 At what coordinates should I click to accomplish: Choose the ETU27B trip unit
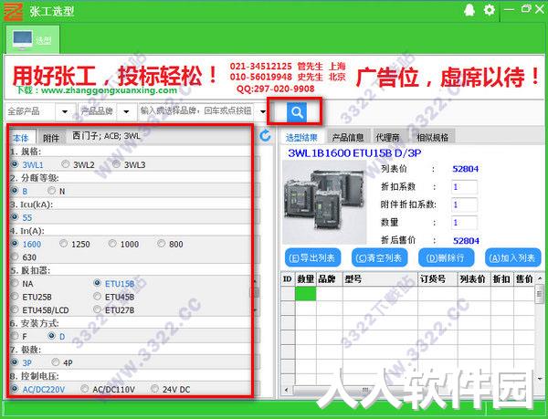pyautogui.click(x=97, y=309)
